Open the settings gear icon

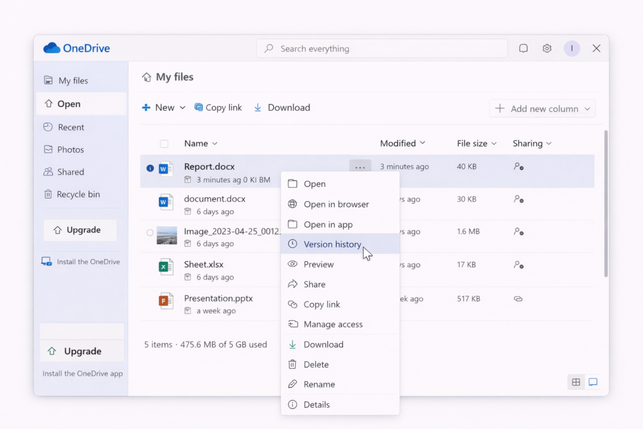point(547,48)
